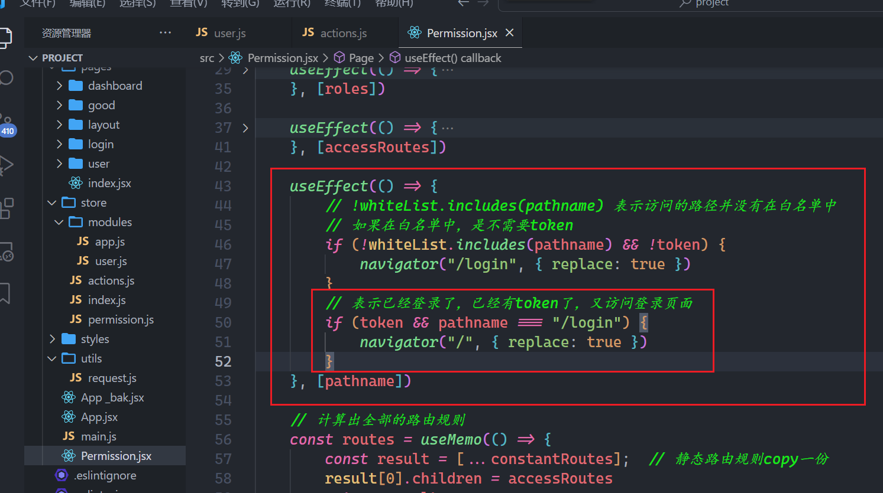Click the Page breadcrumb segment
Image resolution: width=883 pixels, height=493 pixels.
tap(361, 58)
